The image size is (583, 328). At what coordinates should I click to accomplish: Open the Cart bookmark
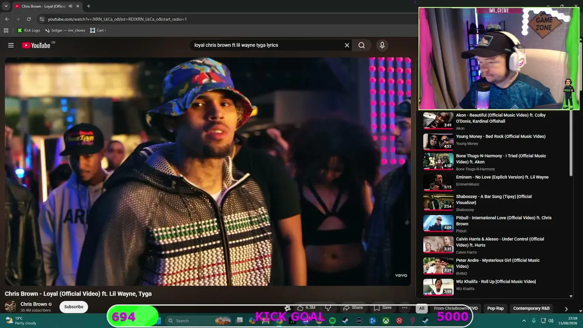click(x=98, y=31)
